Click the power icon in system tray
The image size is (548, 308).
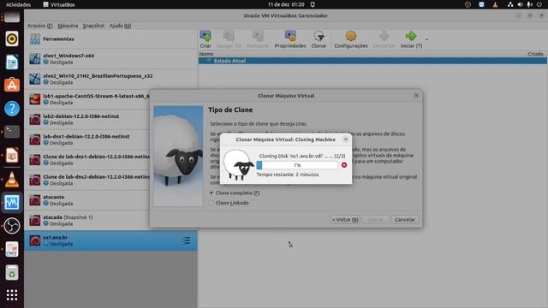pyautogui.click(x=539, y=4)
